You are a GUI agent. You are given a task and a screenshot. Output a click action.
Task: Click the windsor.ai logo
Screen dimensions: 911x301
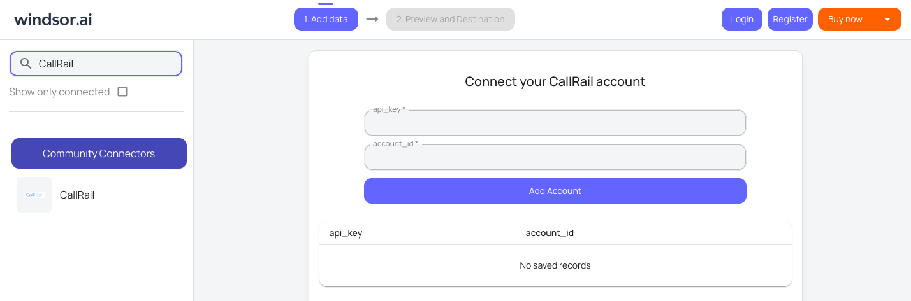click(x=53, y=19)
